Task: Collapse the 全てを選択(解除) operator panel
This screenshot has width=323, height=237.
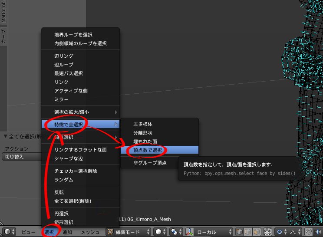Action: (5, 136)
